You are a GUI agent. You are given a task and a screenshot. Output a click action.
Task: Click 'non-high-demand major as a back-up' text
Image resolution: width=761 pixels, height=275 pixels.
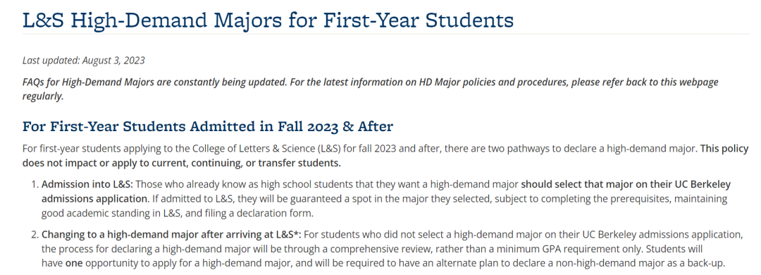point(655,264)
